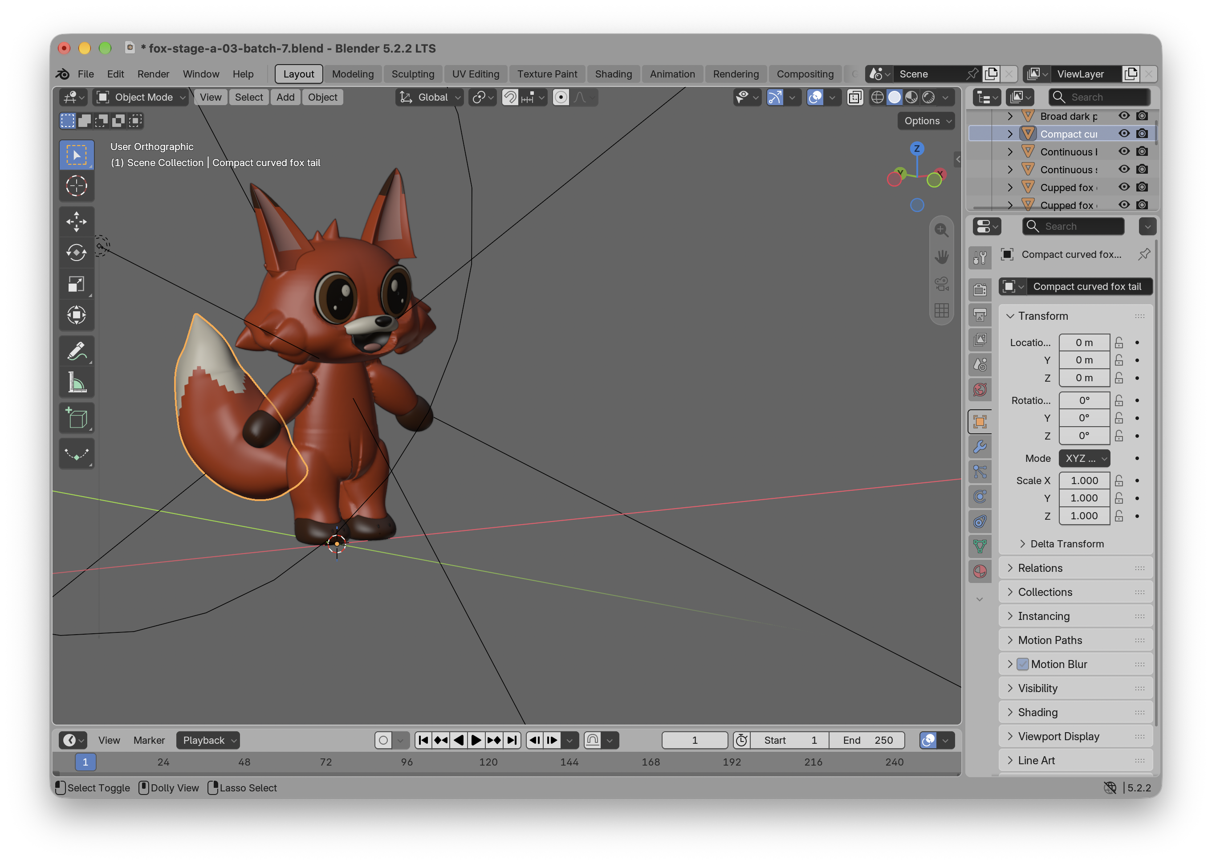
Task: Click Scale X value field
Action: coord(1084,481)
